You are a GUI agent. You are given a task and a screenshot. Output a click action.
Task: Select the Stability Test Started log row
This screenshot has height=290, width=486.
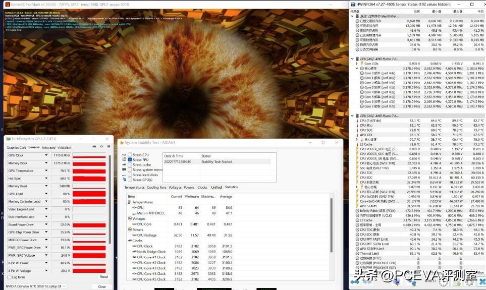click(x=216, y=162)
